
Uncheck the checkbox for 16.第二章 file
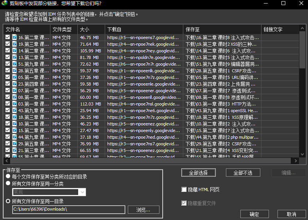[x=8, y=37]
